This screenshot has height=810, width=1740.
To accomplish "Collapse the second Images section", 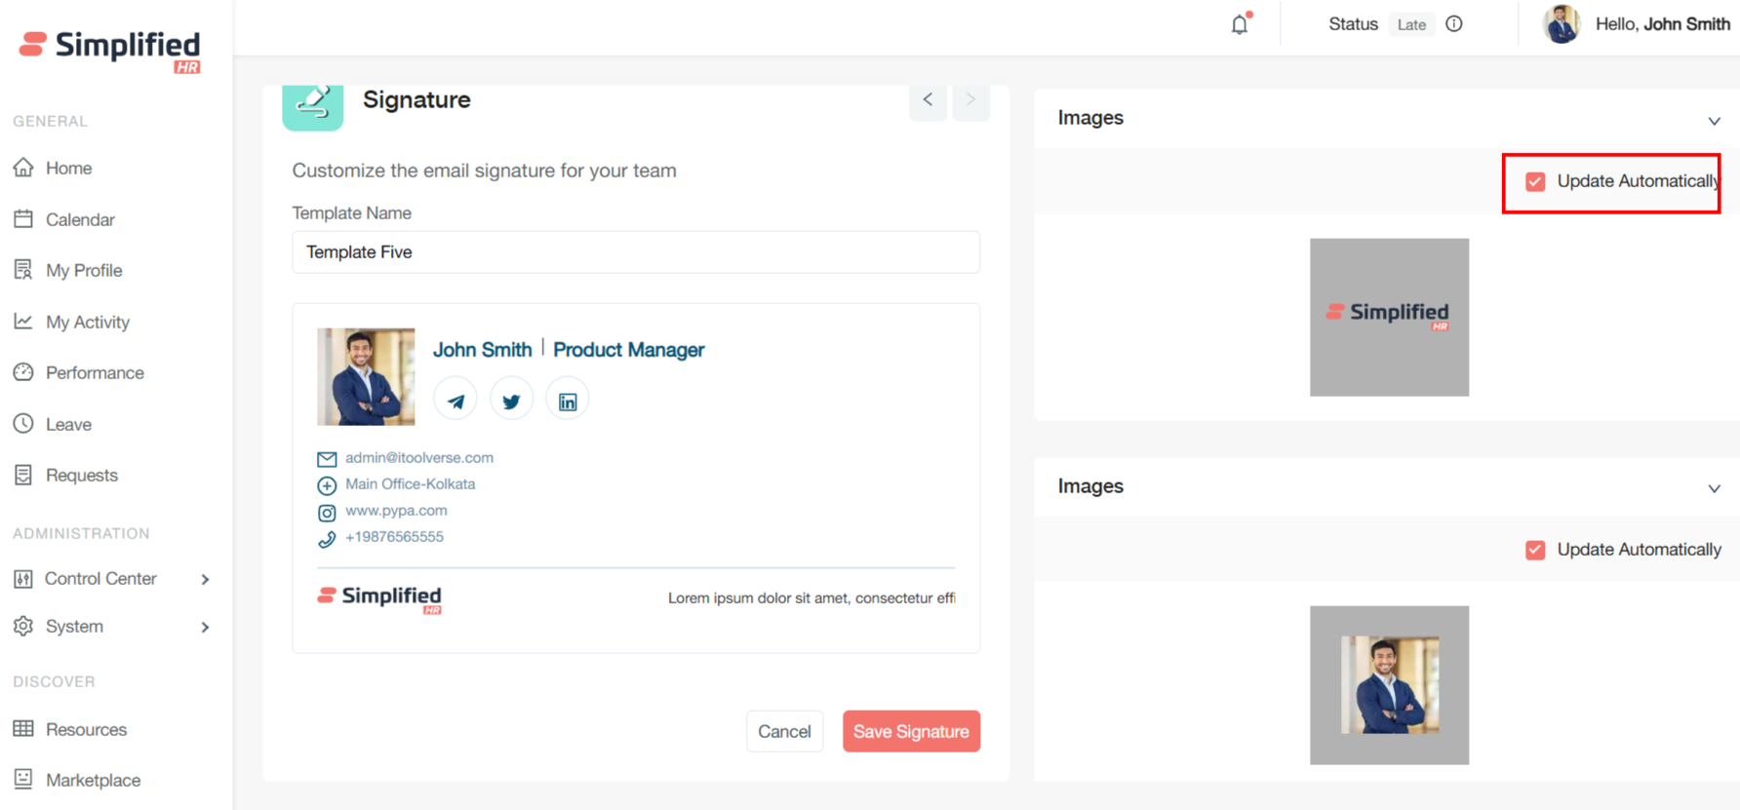I will (1714, 488).
